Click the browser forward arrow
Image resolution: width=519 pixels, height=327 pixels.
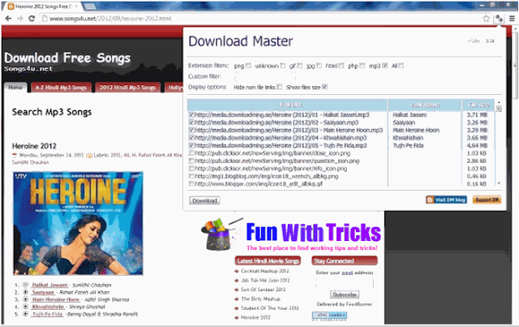point(19,19)
